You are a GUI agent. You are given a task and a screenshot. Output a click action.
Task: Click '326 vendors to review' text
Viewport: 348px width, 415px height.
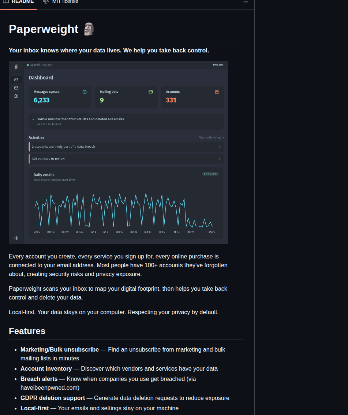(x=48, y=159)
